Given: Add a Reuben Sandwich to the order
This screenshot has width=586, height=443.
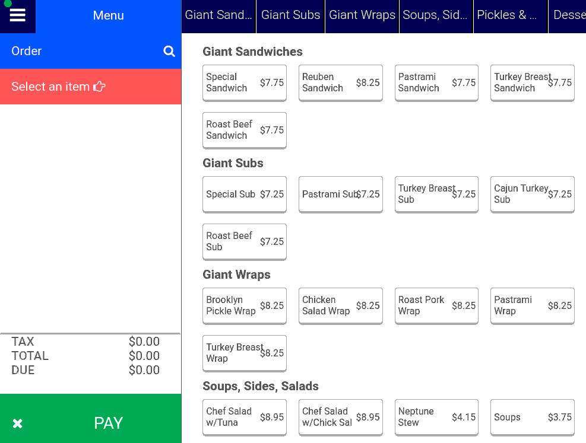Looking at the screenshot, I should (x=340, y=83).
